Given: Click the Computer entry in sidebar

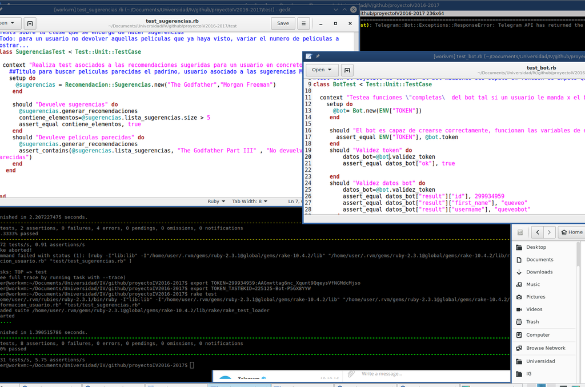Looking at the screenshot, I should 538,335.
